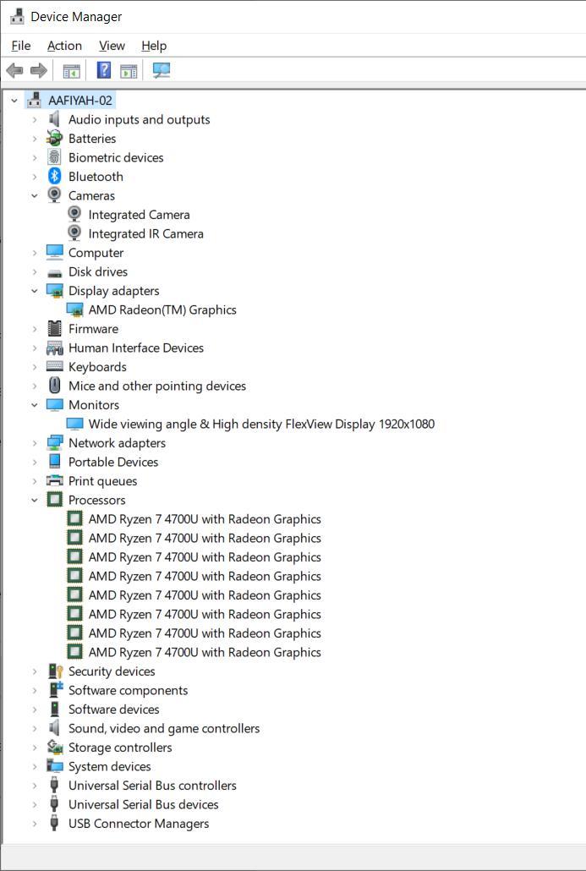Select the FlexView Display 1920x1080 monitor

click(x=261, y=424)
